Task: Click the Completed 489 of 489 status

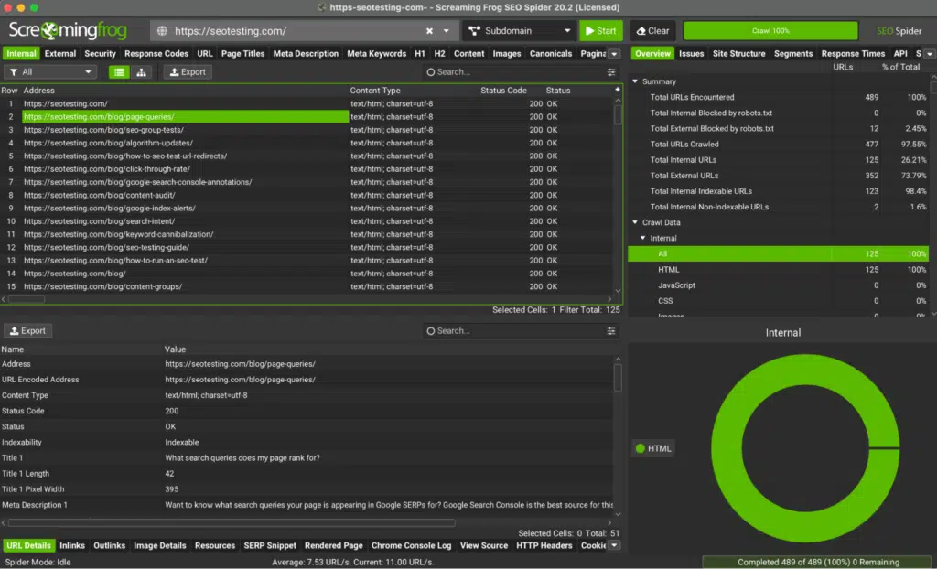Action: (818, 562)
